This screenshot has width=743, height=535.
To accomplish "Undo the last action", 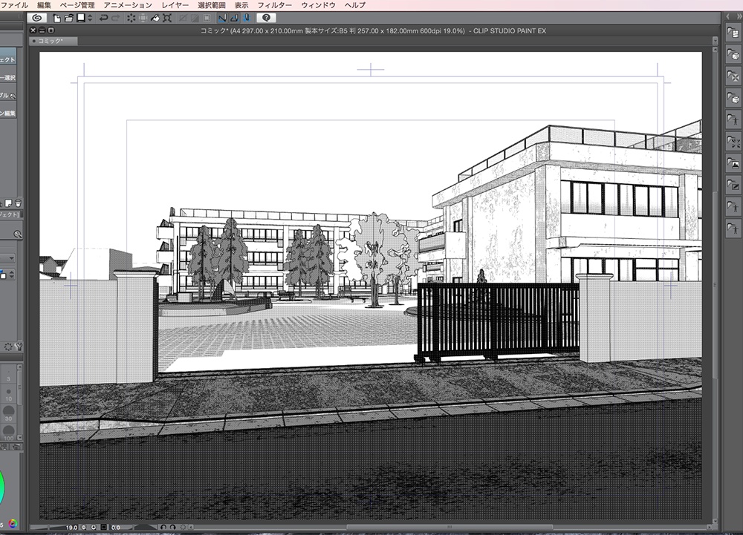I will pyautogui.click(x=103, y=18).
